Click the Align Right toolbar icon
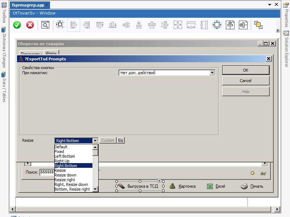The image size is (290, 217). [x=87, y=25]
